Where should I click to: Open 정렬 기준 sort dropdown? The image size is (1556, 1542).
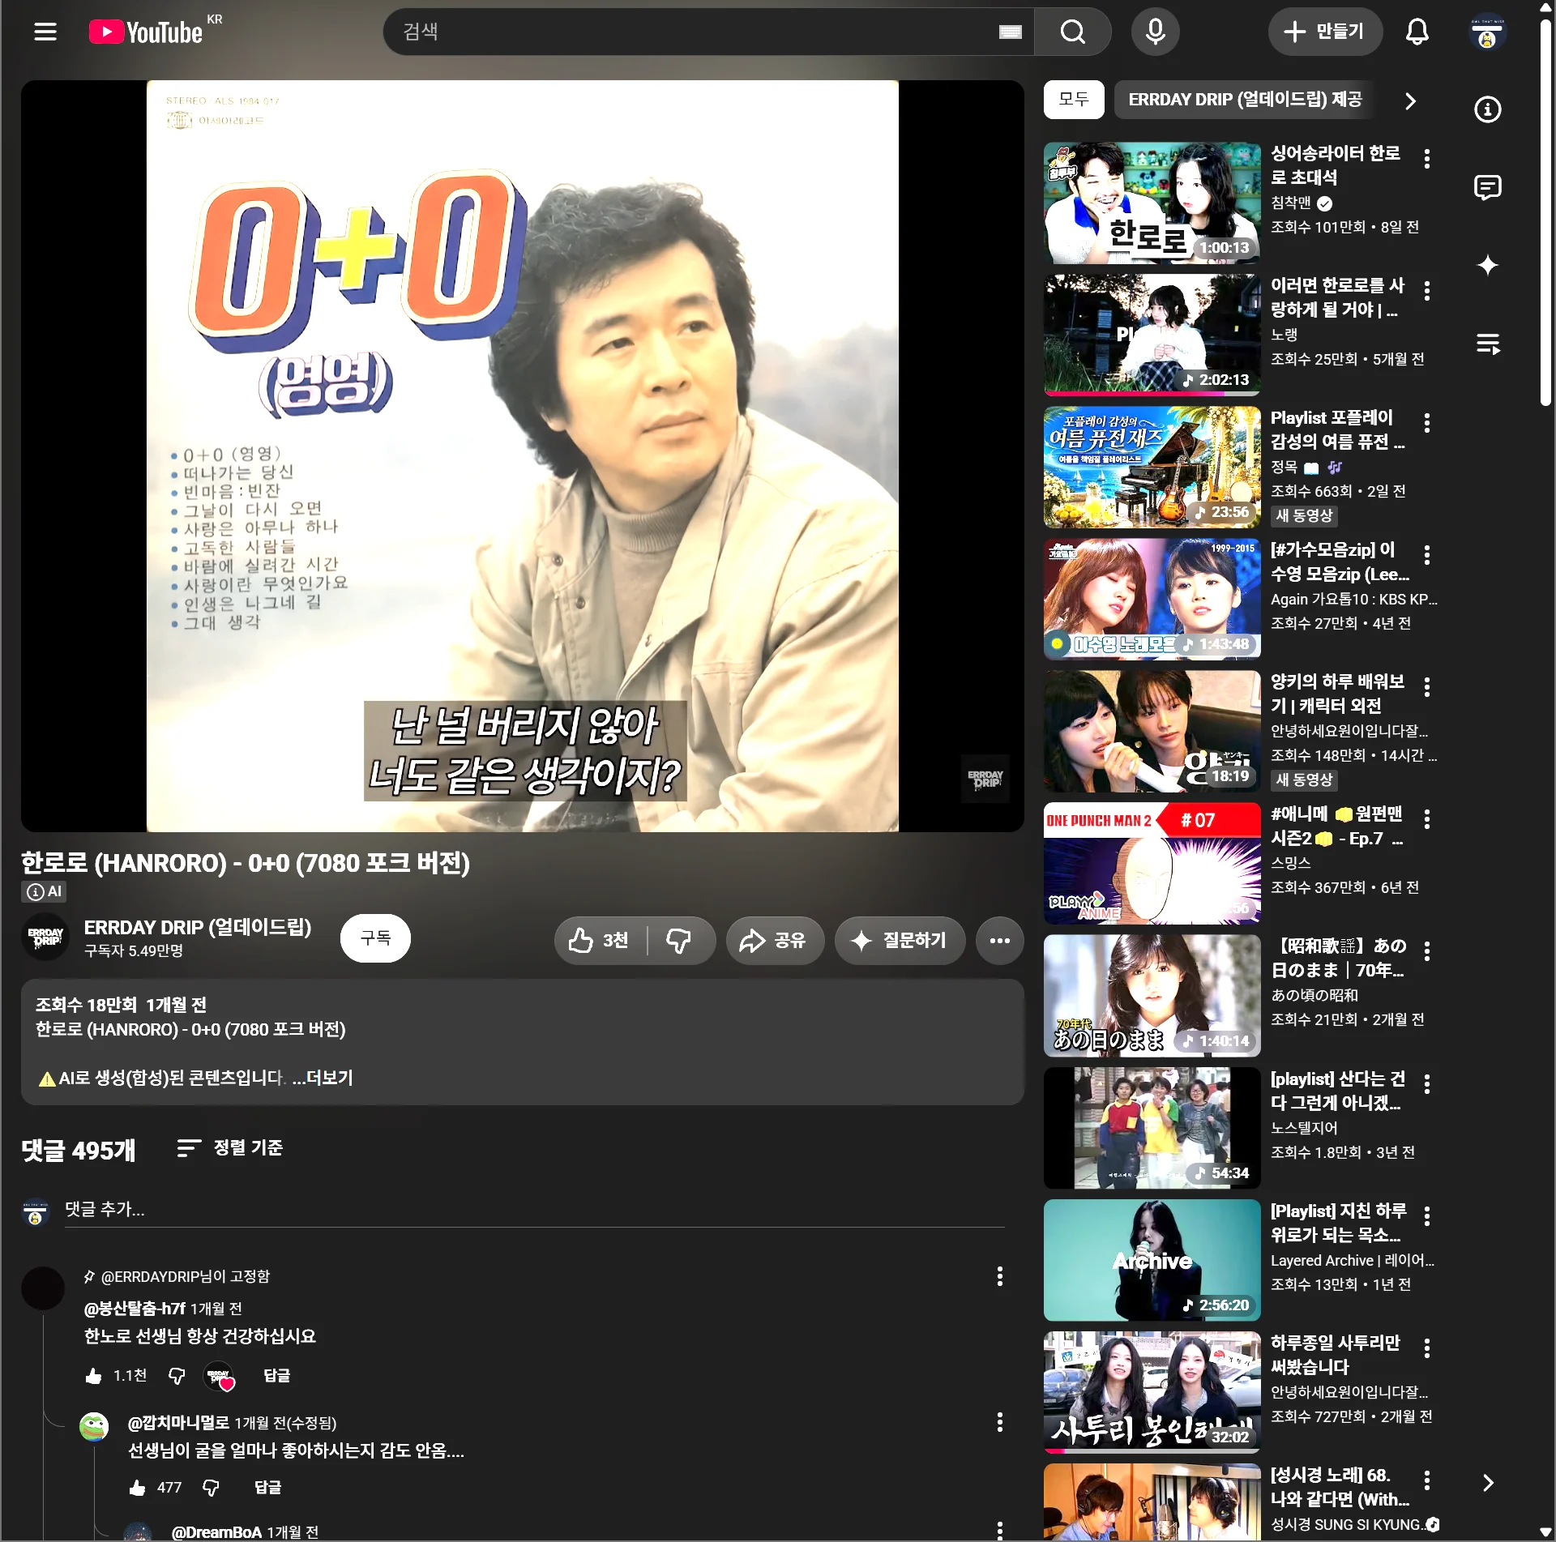pos(230,1148)
